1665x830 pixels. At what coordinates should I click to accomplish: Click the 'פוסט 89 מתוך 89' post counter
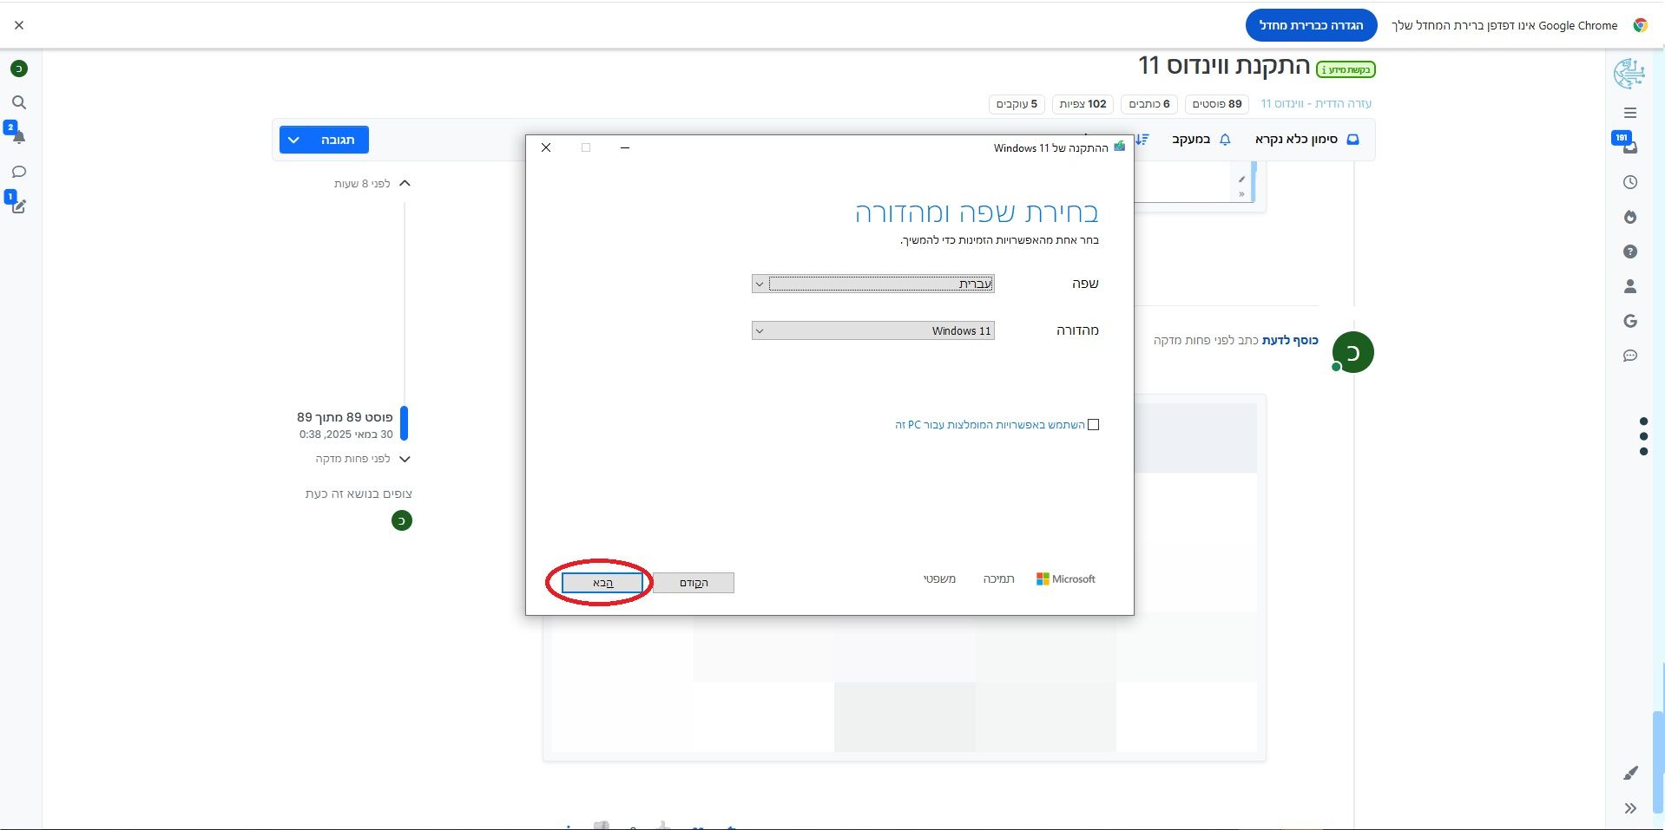click(x=345, y=417)
